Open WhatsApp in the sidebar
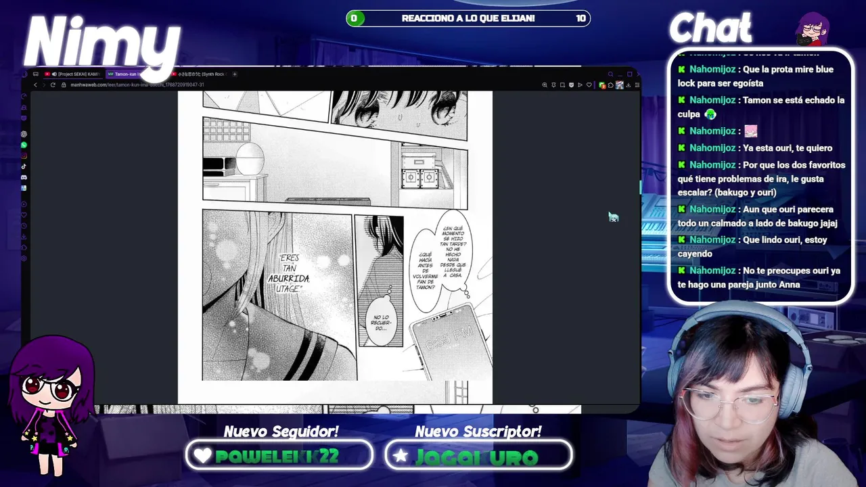Image resolution: width=866 pixels, height=487 pixels. click(x=24, y=145)
